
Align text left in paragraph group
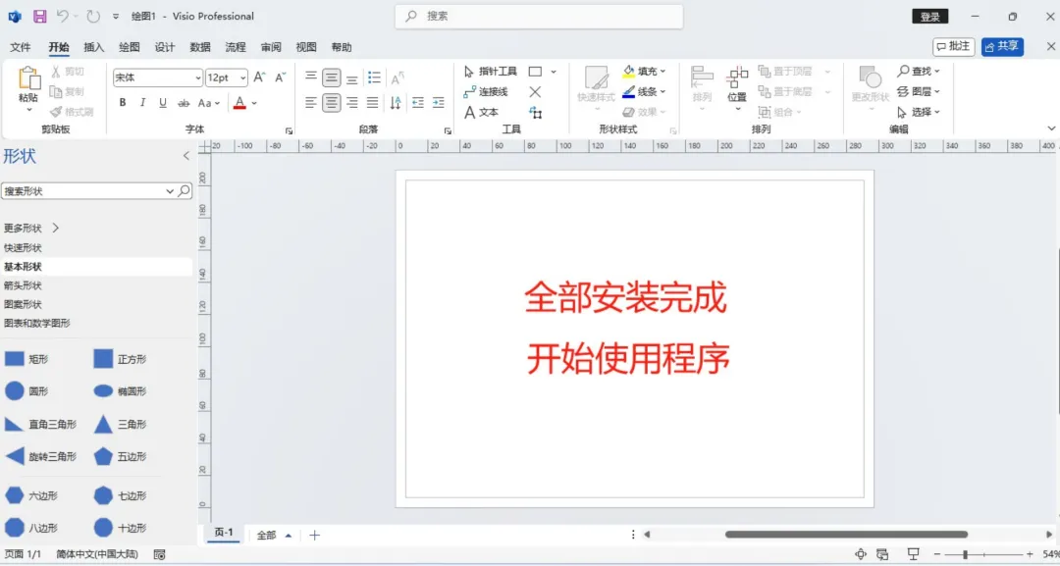(311, 103)
